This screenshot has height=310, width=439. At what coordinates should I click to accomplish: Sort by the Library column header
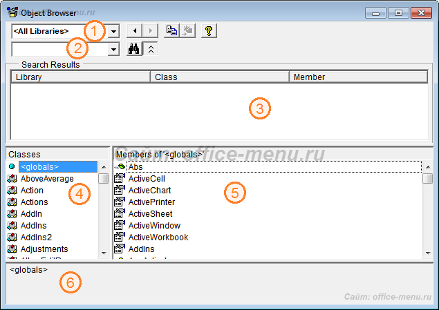point(80,77)
